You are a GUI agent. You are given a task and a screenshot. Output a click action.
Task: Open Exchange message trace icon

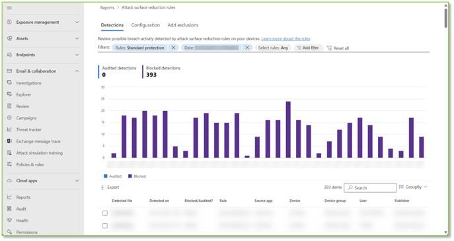pos(9,141)
